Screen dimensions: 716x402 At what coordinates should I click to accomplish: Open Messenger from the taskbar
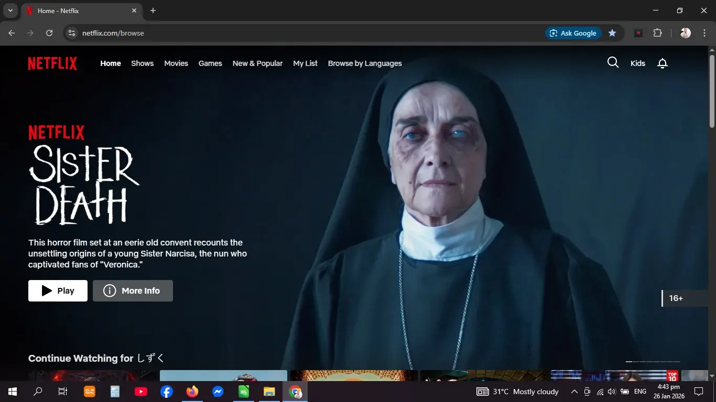pos(218,392)
